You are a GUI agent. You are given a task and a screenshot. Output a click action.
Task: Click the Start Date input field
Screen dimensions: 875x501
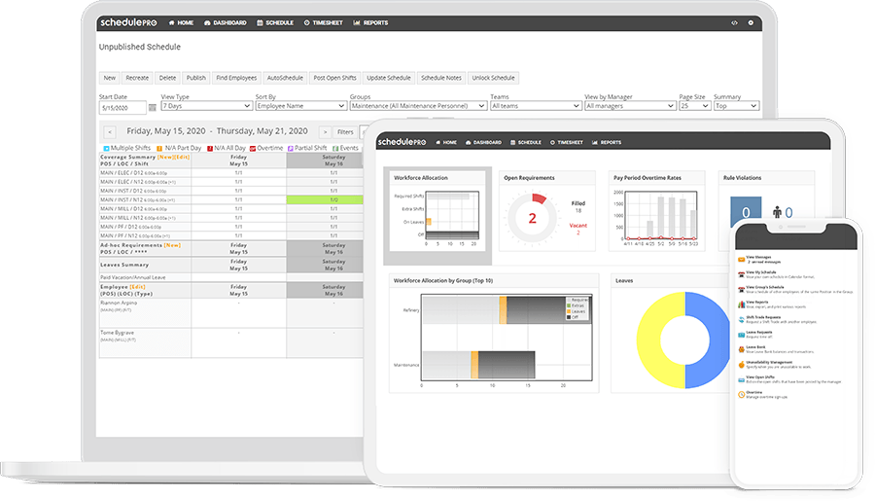pyautogui.click(x=122, y=108)
